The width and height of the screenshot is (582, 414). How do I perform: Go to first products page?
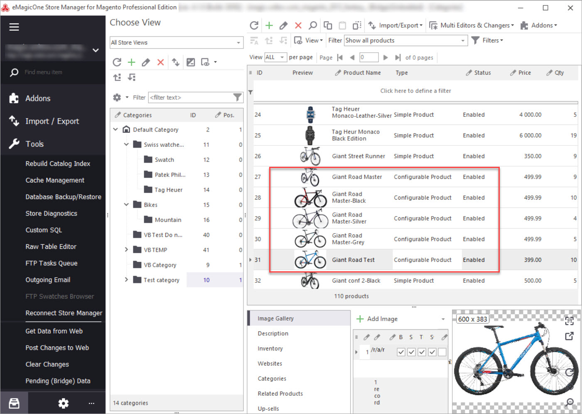[340, 58]
